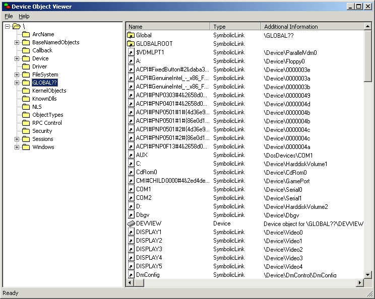This screenshot has width=375, height=299.
Task: Select the Security item in tree
Action: (42, 131)
